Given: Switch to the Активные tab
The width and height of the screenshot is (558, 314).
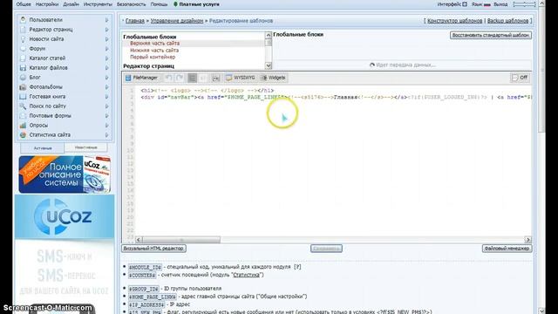Looking at the screenshot, I should pyautogui.click(x=43, y=147).
